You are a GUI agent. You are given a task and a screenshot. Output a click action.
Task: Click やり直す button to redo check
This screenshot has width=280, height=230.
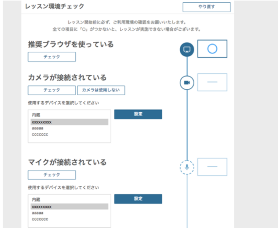click(x=206, y=7)
